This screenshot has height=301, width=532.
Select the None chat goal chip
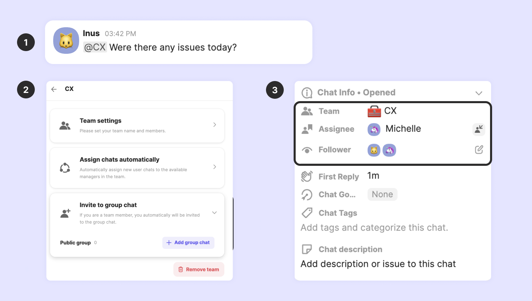point(382,194)
